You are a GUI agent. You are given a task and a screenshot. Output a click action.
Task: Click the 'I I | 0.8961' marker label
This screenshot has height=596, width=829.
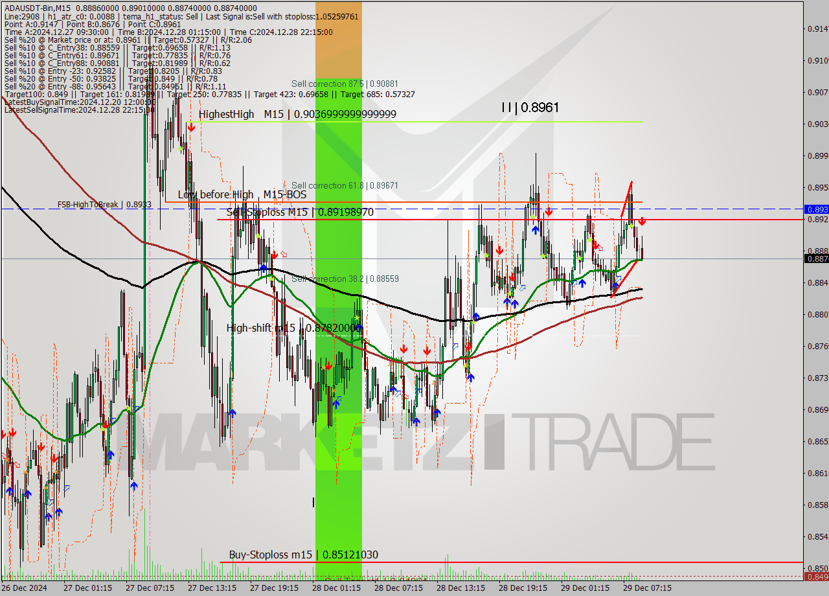point(530,108)
